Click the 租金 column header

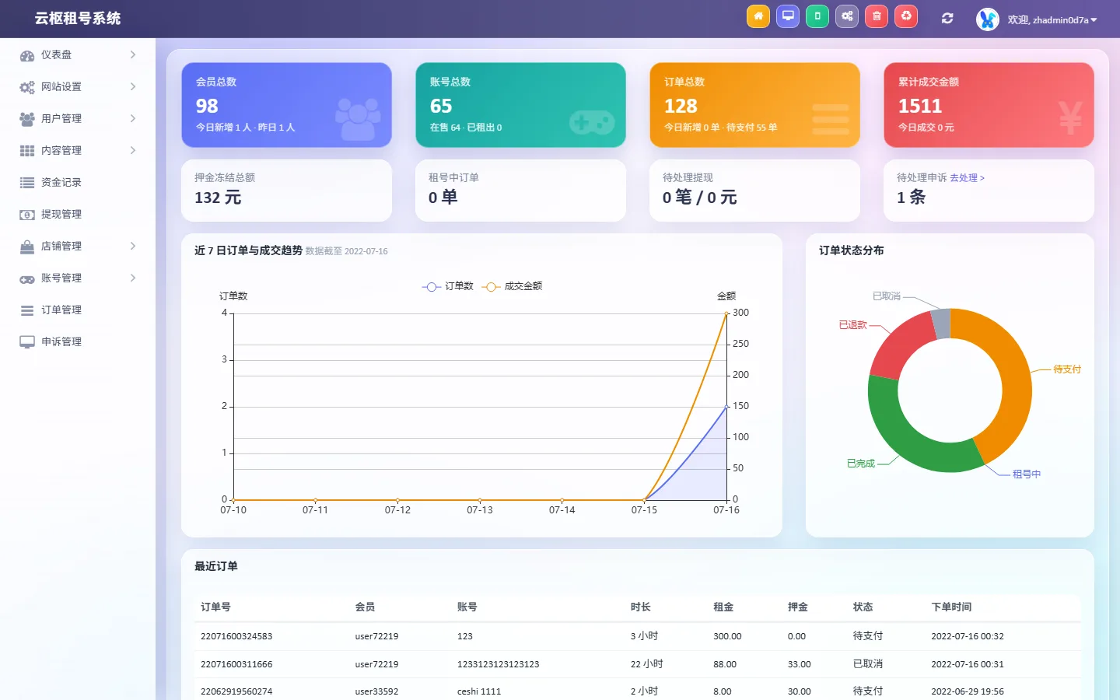(723, 607)
